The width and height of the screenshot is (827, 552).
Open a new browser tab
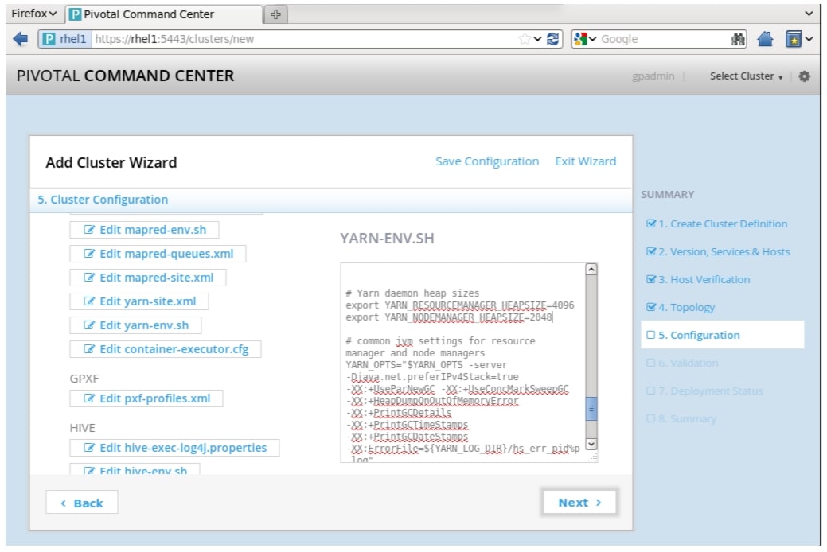click(x=275, y=14)
